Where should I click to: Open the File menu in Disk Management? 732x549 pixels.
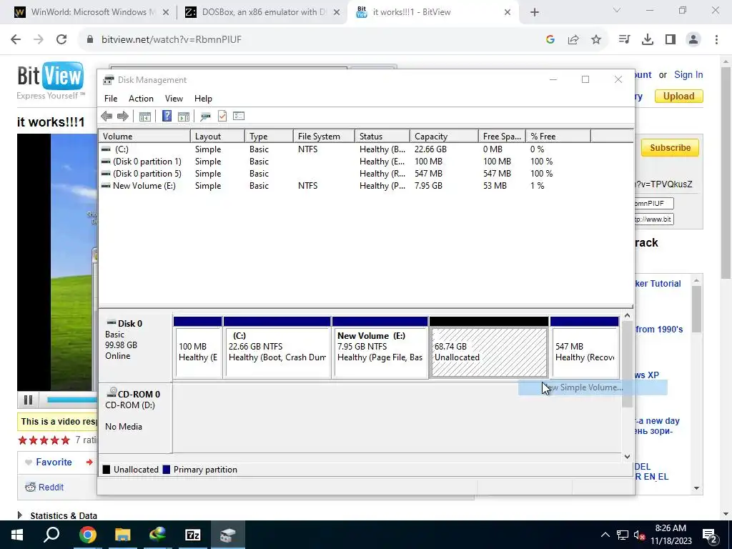point(111,99)
